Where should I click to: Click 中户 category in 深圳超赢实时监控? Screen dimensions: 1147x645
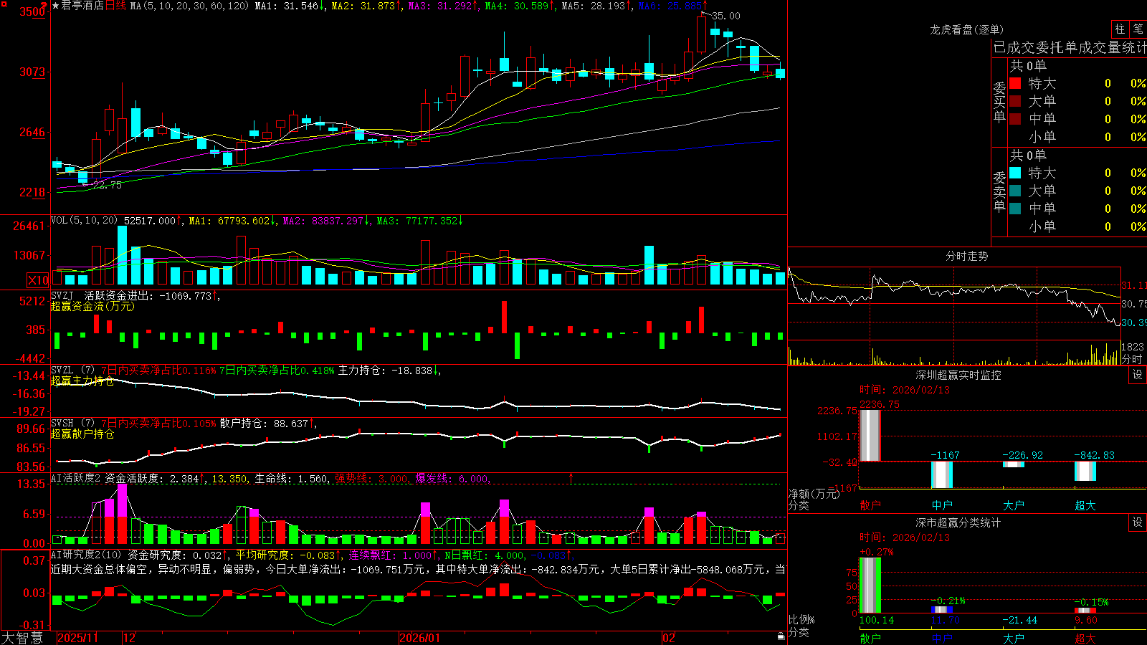click(x=942, y=505)
